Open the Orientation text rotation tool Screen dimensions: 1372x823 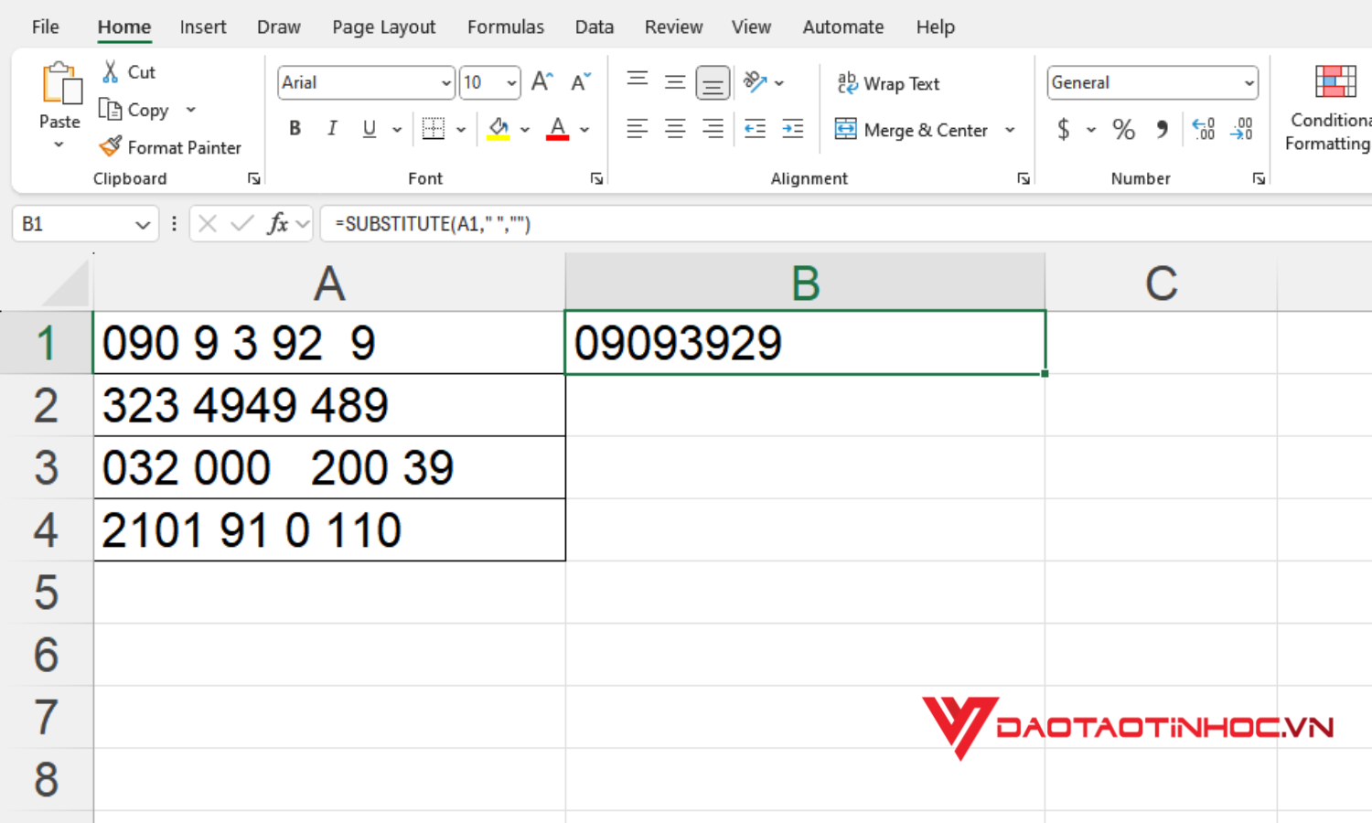coord(756,82)
